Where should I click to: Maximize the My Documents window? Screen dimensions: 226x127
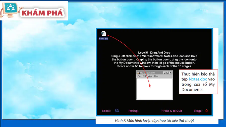[x=167, y=73]
